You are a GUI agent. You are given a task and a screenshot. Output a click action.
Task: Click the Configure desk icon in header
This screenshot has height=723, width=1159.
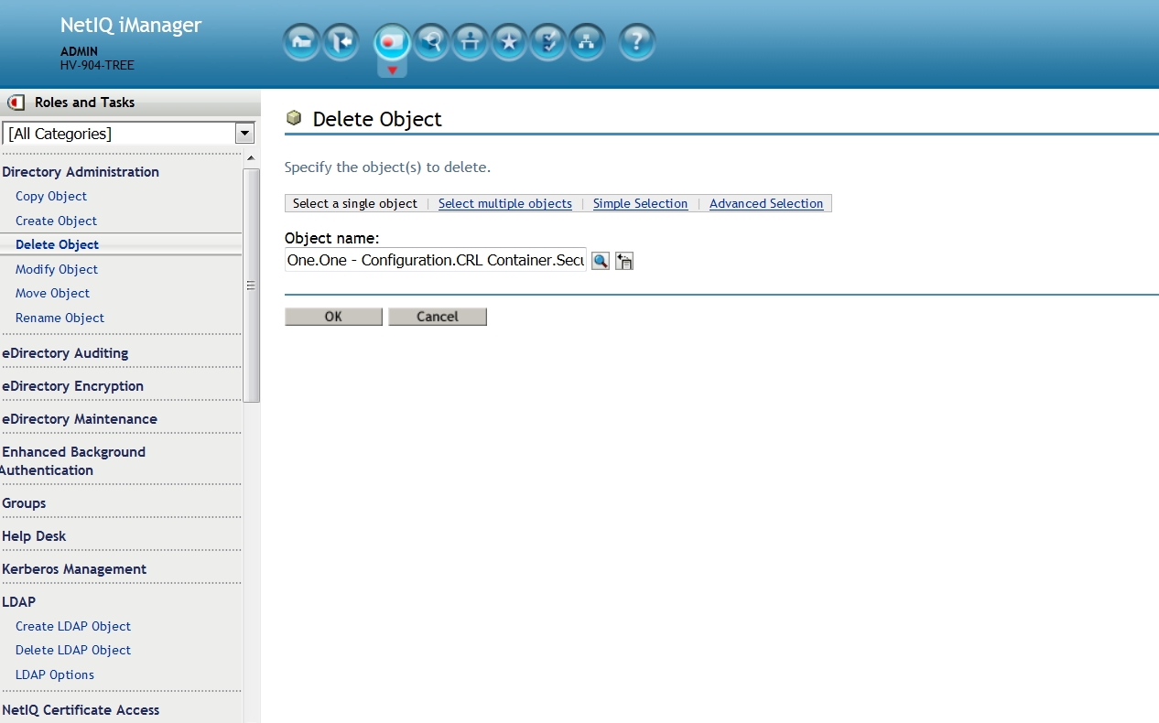click(470, 42)
